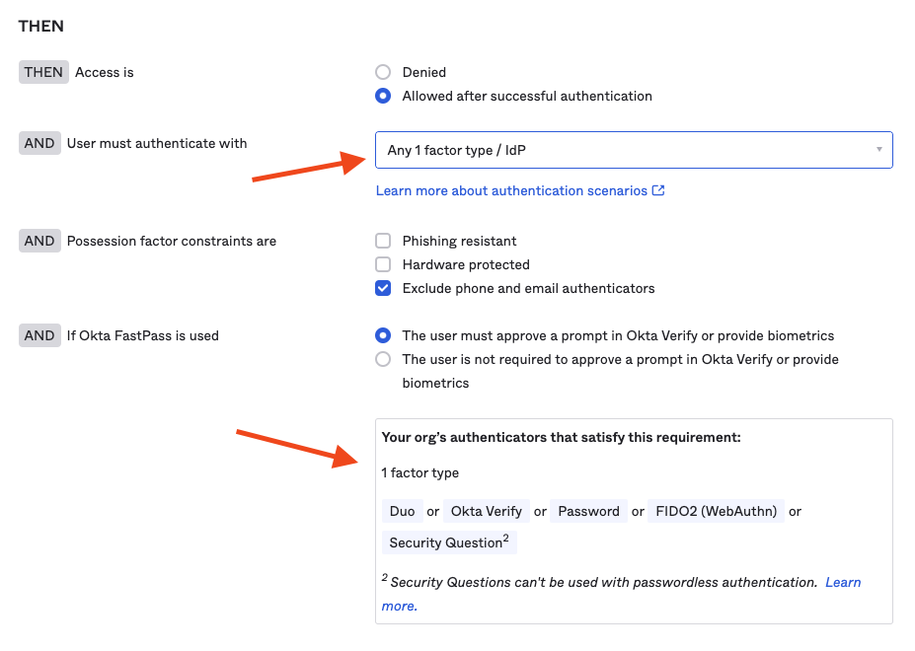Click the dropdown arrow for authentication factor
915x651 pixels.
click(878, 150)
